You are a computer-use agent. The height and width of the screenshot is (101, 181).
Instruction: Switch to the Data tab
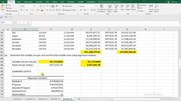tap(47, 2)
